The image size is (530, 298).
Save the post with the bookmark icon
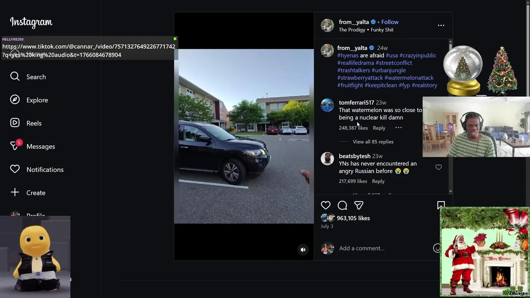[x=441, y=205]
